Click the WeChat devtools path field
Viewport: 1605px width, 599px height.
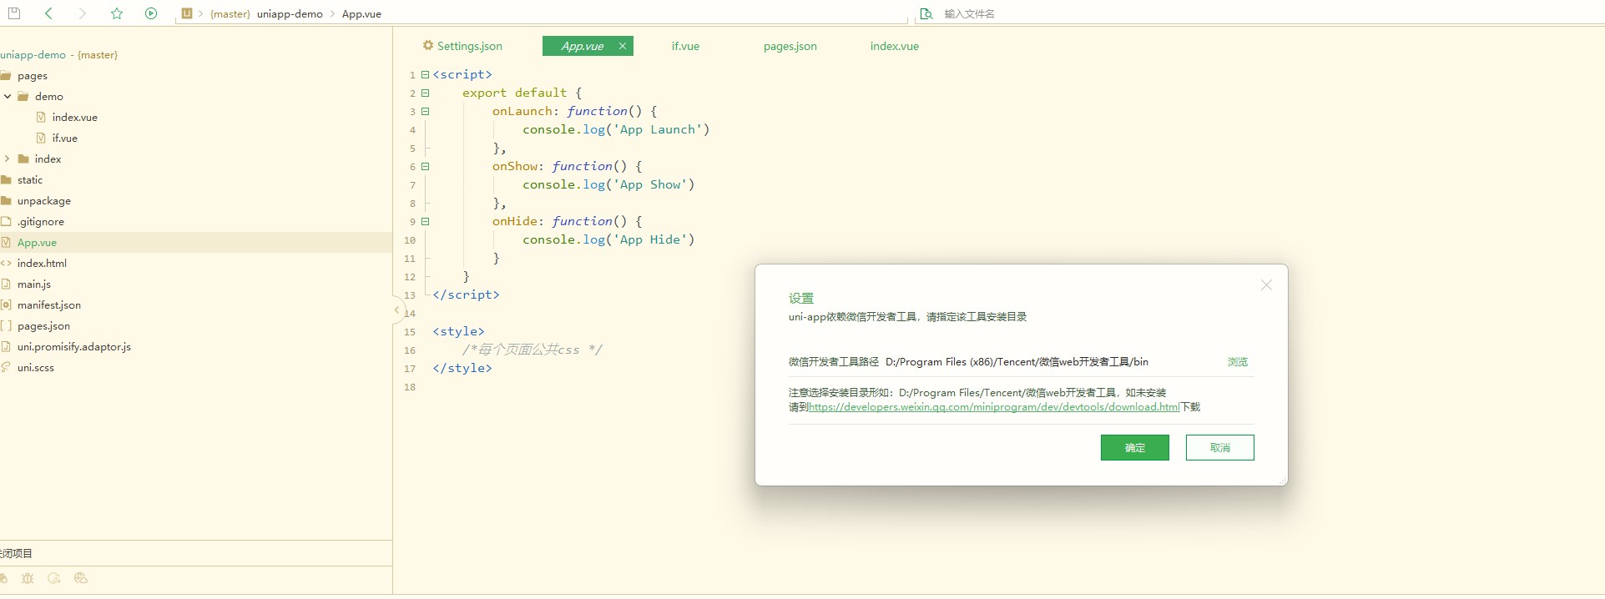[x=1052, y=362]
